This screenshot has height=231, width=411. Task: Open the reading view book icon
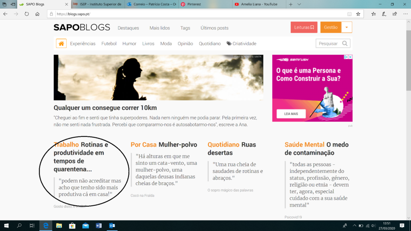[350, 14]
